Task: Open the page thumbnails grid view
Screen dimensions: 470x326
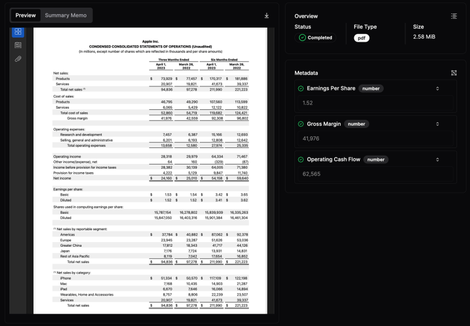Action: click(18, 32)
